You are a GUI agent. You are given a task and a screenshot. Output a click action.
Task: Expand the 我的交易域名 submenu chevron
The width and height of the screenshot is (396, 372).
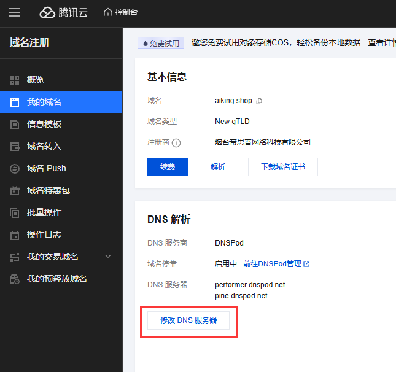108,257
